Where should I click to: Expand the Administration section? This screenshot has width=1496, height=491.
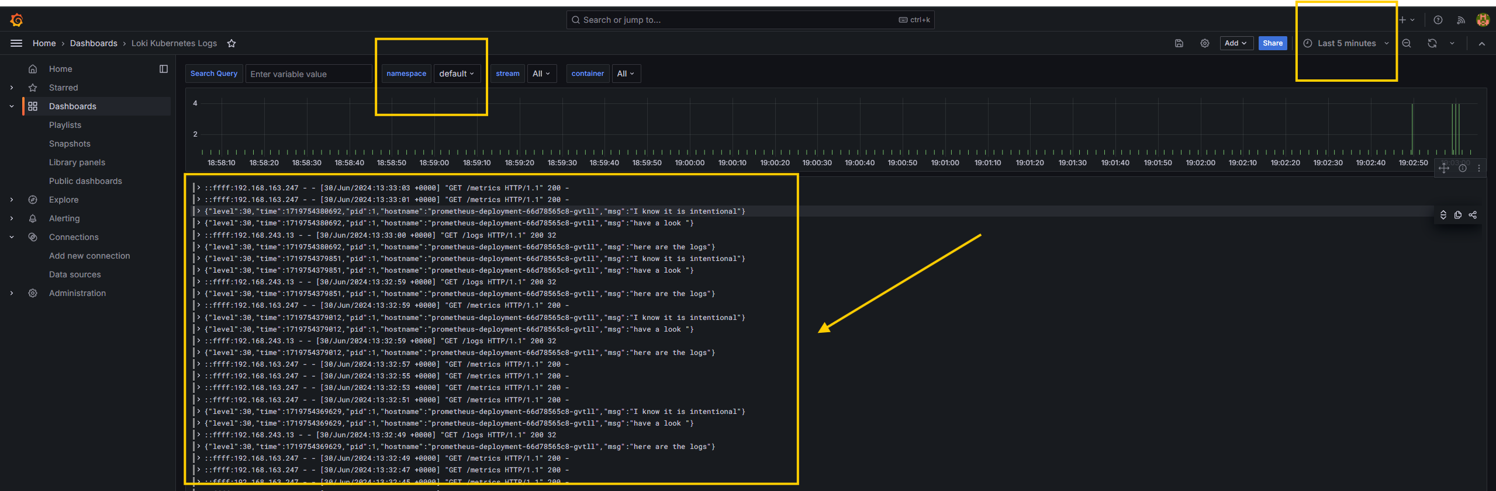12,293
